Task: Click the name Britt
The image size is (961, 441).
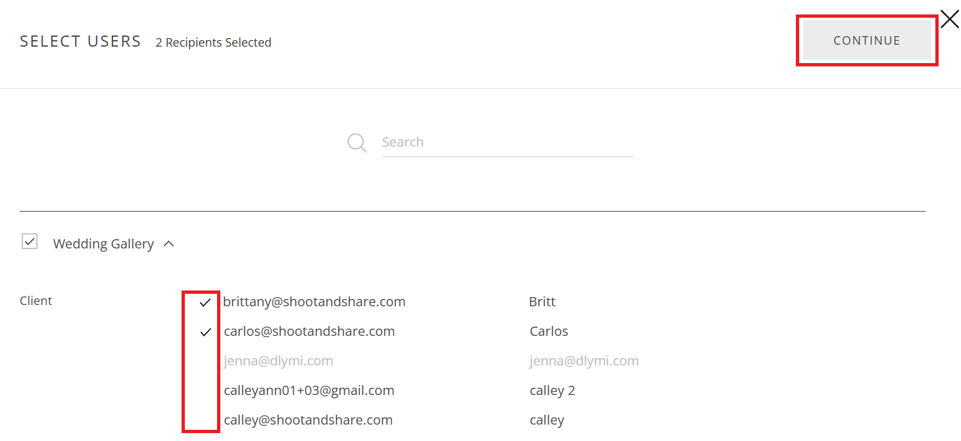Action: [542, 302]
